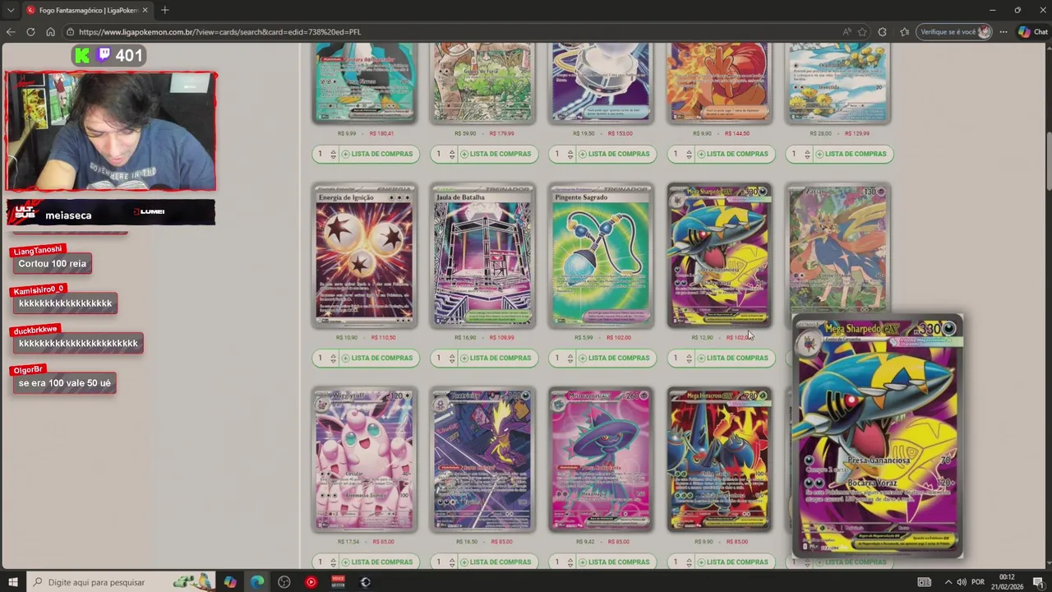The height and width of the screenshot is (592, 1052).
Task: Open the Jaula de Batalha card
Action: tap(482, 256)
